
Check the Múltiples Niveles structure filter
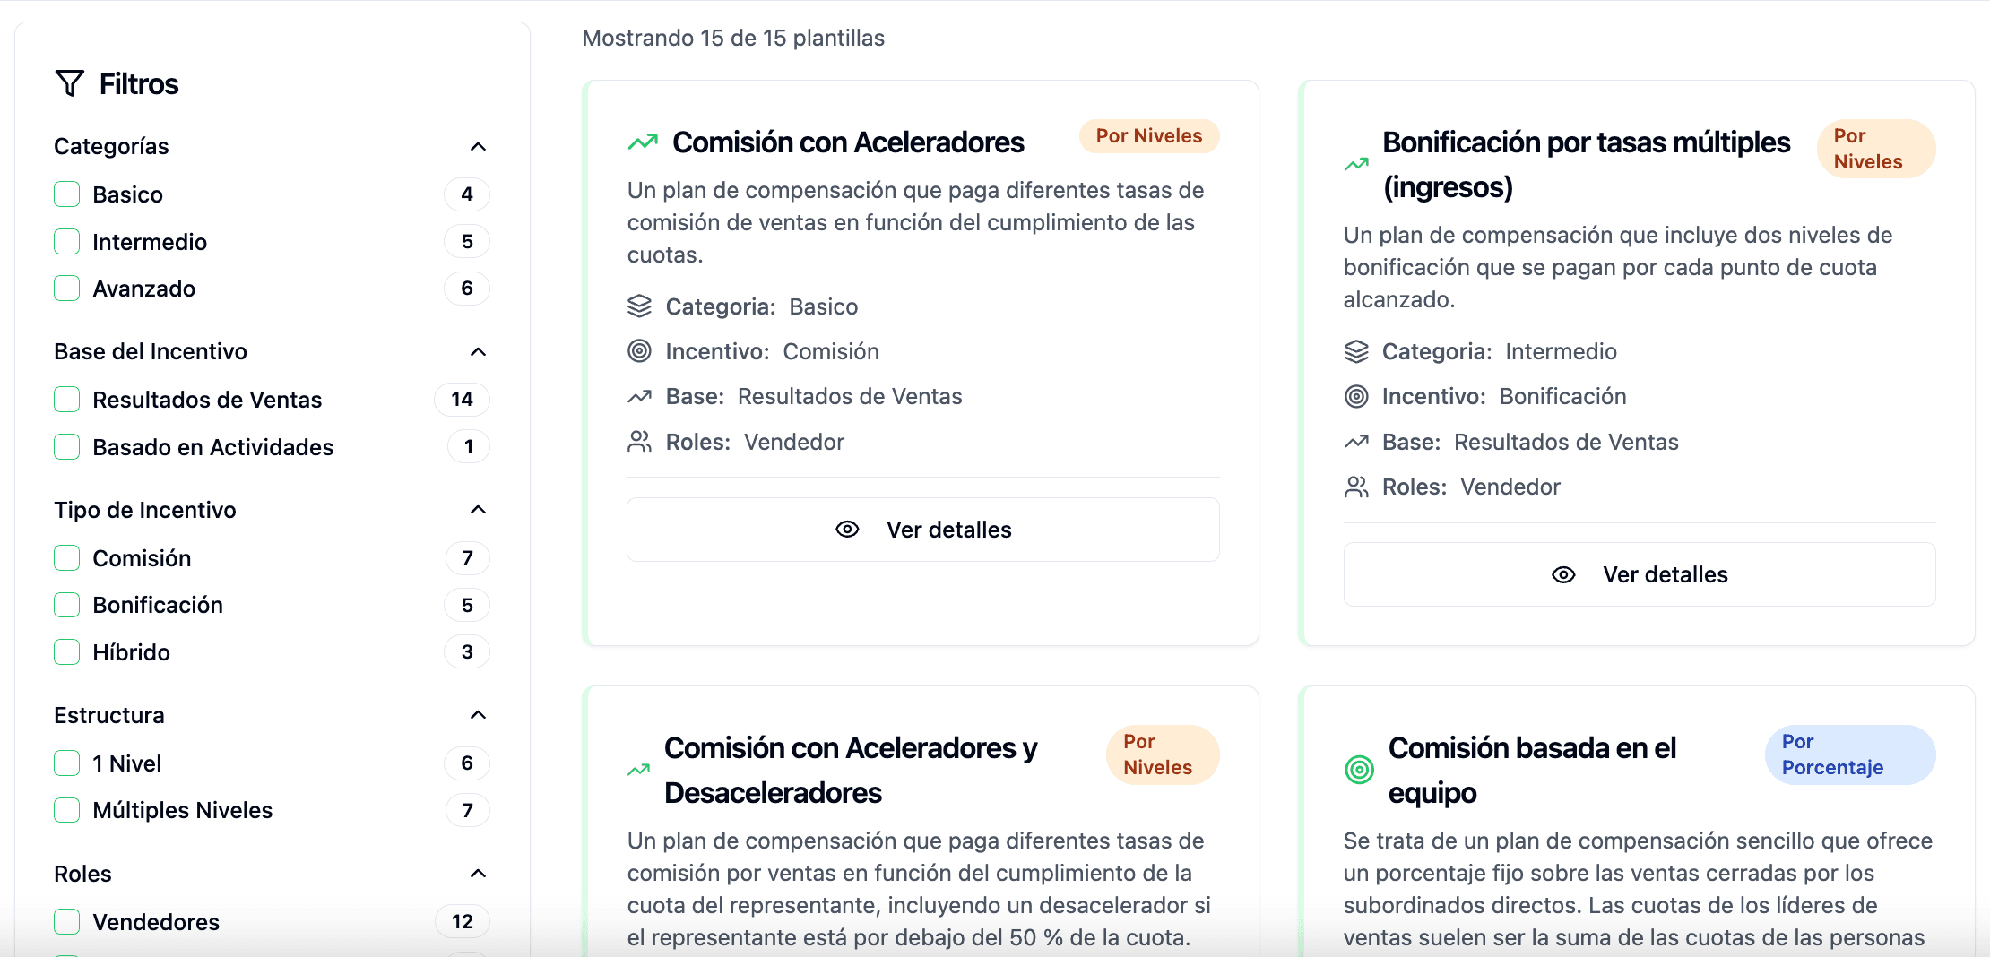[67, 810]
